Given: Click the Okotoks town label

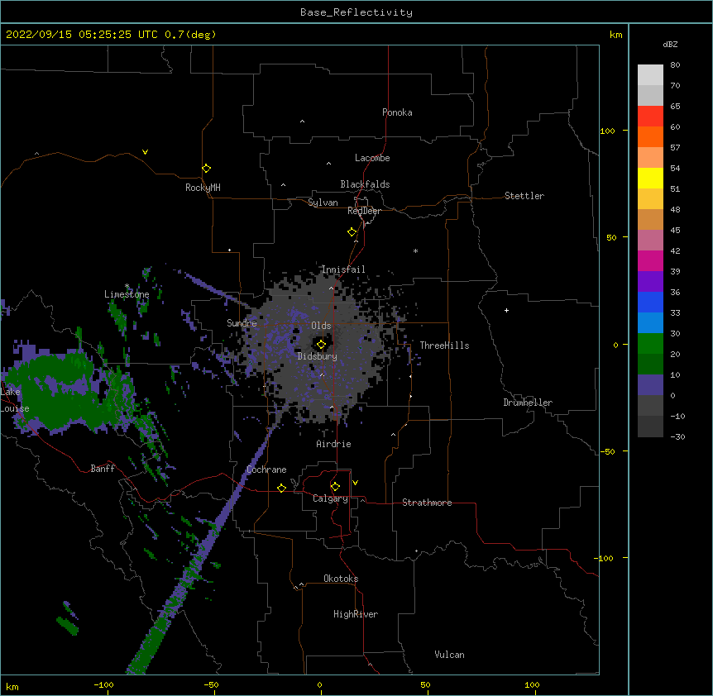Looking at the screenshot, I should coord(341,579).
